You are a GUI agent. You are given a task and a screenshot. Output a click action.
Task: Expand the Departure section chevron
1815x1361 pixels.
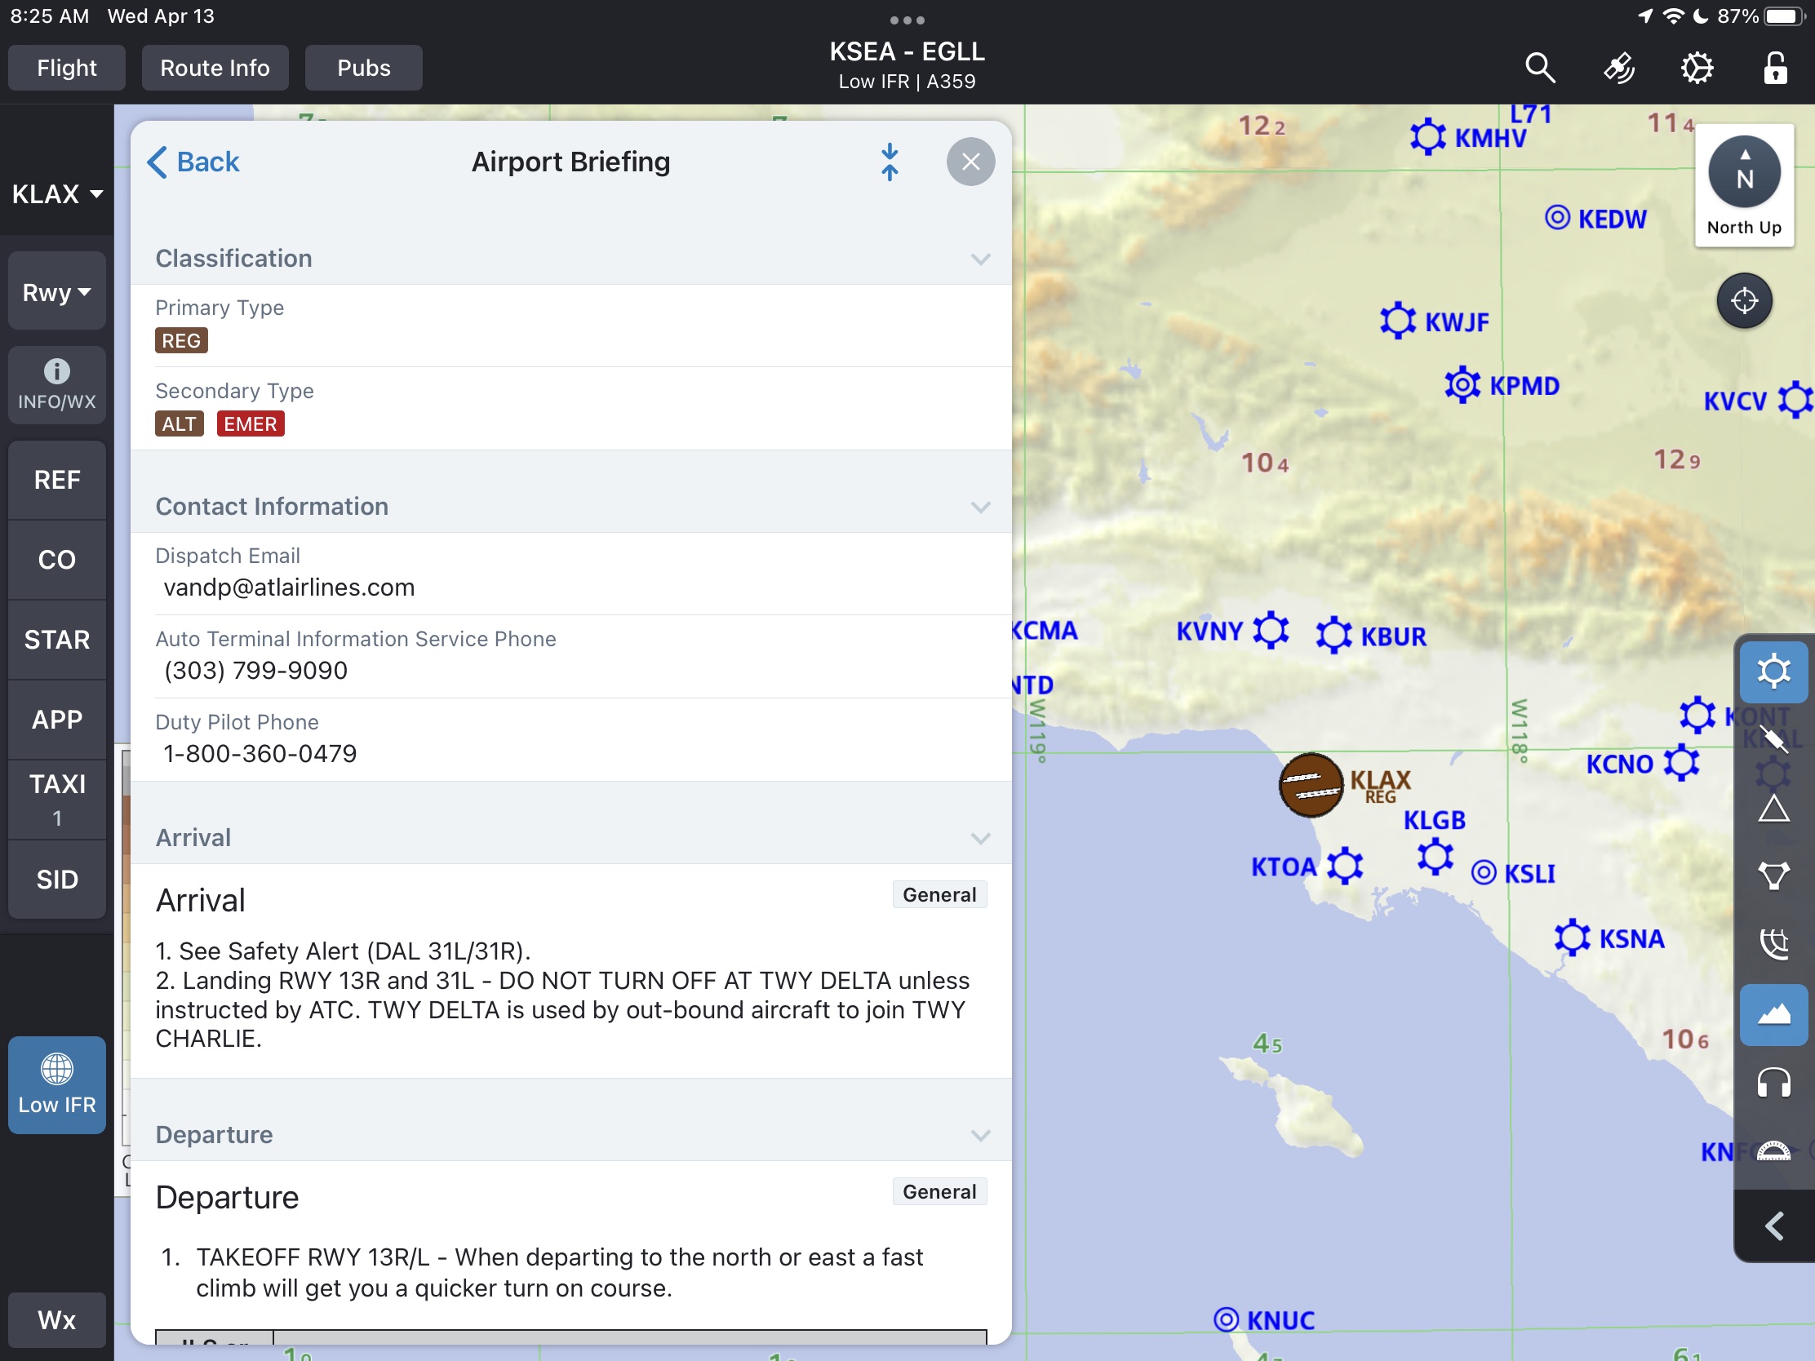980,1133
